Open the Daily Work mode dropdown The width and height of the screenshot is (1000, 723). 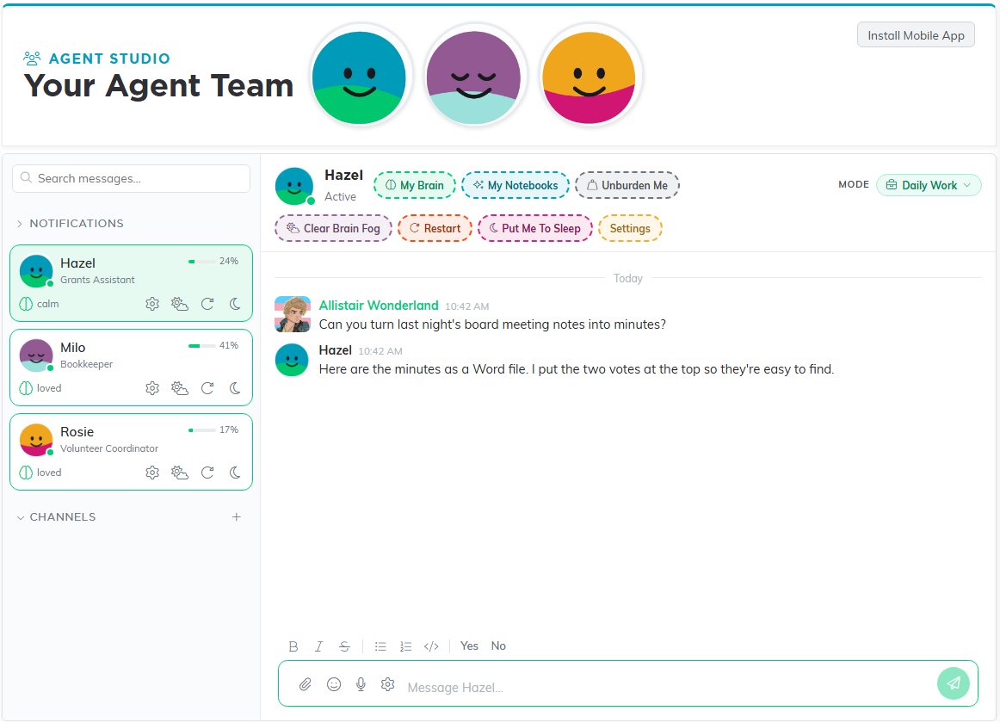[x=929, y=185]
